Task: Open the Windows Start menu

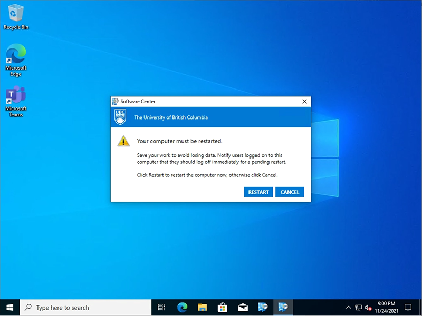Action: pyautogui.click(x=9, y=308)
